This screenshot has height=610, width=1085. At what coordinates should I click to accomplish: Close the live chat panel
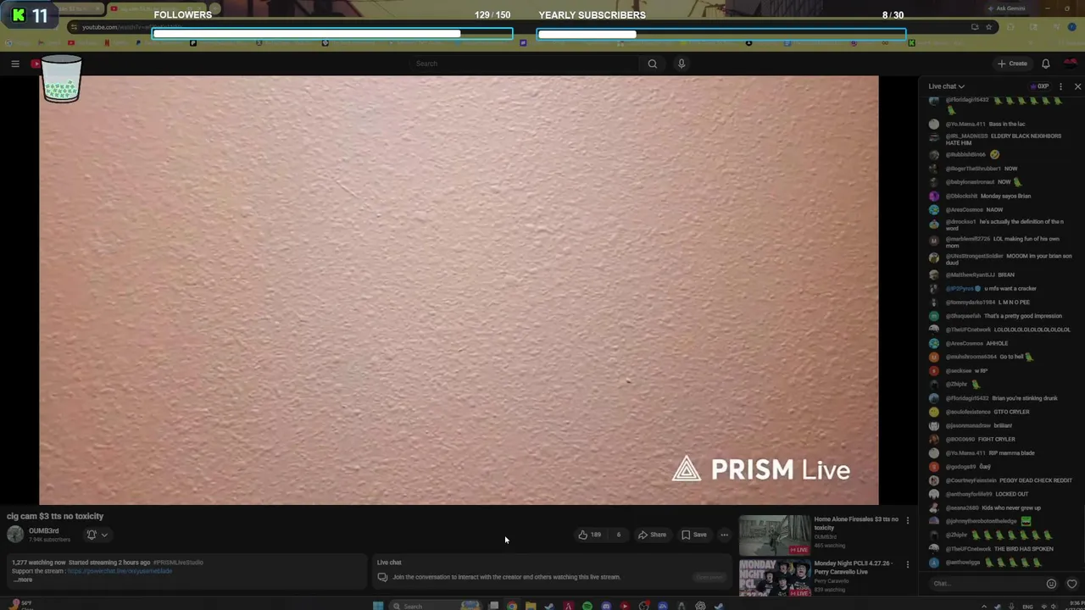[1077, 86]
